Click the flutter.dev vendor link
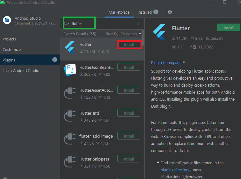This screenshot has width=241, height=179. (x=215, y=38)
